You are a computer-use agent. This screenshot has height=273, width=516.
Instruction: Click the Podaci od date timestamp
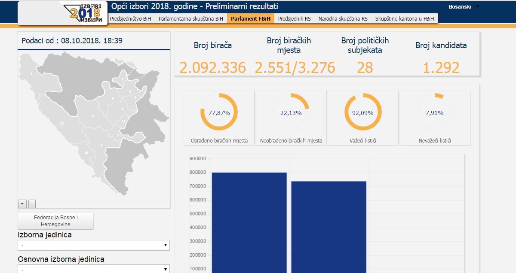(72, 41)
